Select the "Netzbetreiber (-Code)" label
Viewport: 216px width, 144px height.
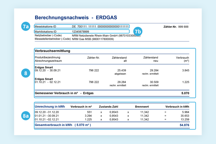[48, 36]
